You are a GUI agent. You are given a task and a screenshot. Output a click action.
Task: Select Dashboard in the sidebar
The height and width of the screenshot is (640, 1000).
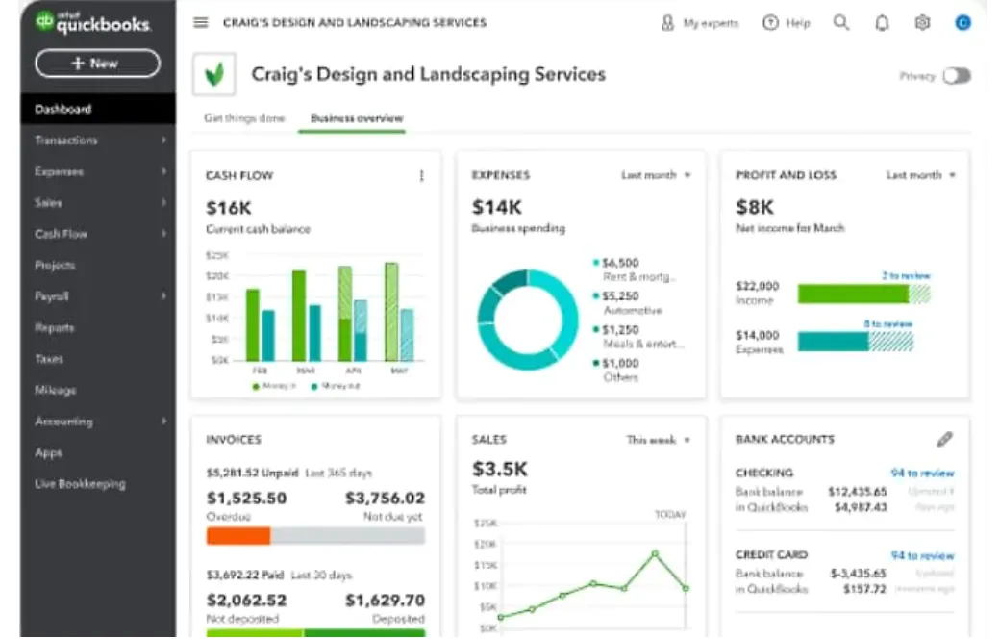pyautogui.click(x=98, y=109)
